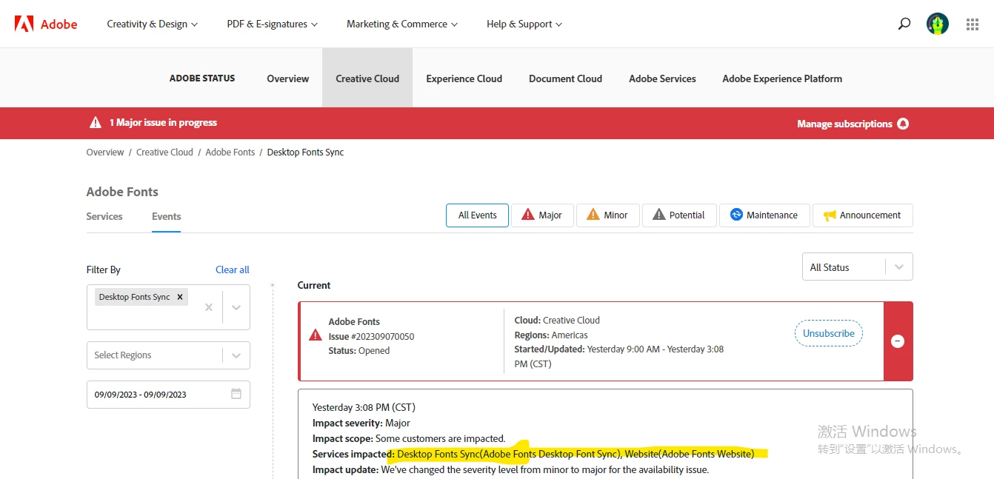Open the Services tab under Adobe Fonts

point(104,216)
